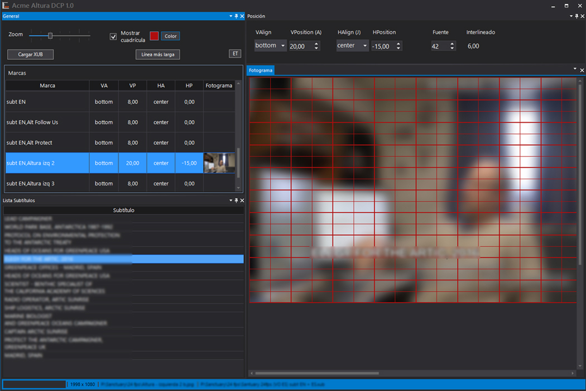Decrease the Fuente size with down arrow
This screenshot has width=586, height=391.
coord(451,49)
